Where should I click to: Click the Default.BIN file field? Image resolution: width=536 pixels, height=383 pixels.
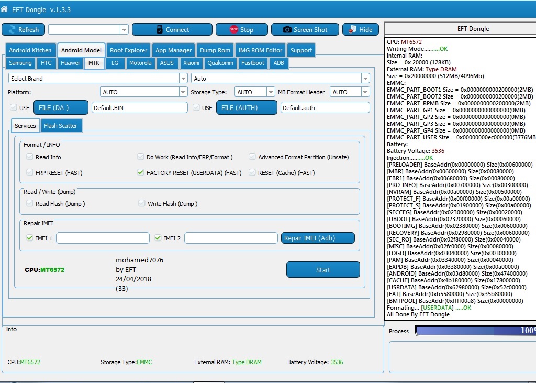139,107
